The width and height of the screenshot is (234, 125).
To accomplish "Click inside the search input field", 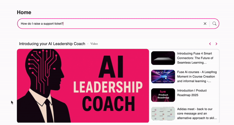I will [x=111, y=24].
